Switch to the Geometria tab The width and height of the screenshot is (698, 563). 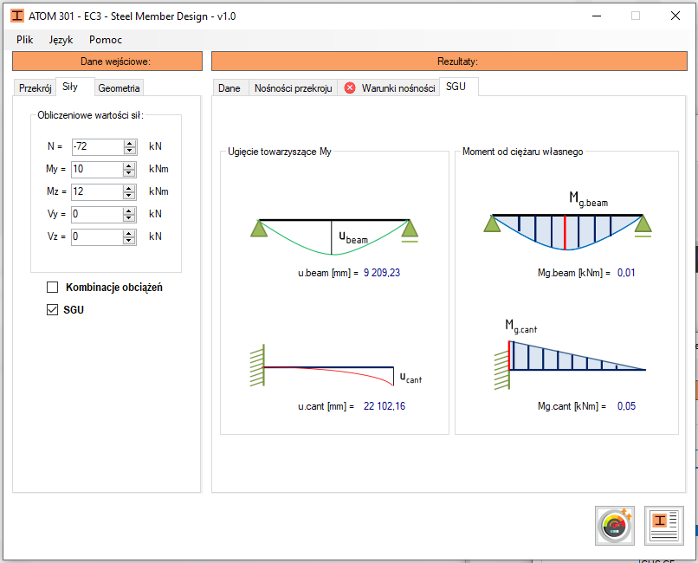[119, 88]
